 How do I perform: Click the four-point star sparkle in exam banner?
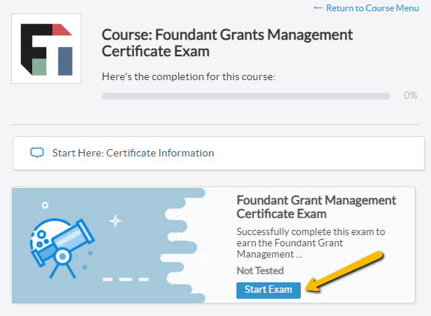coord(115,221)
